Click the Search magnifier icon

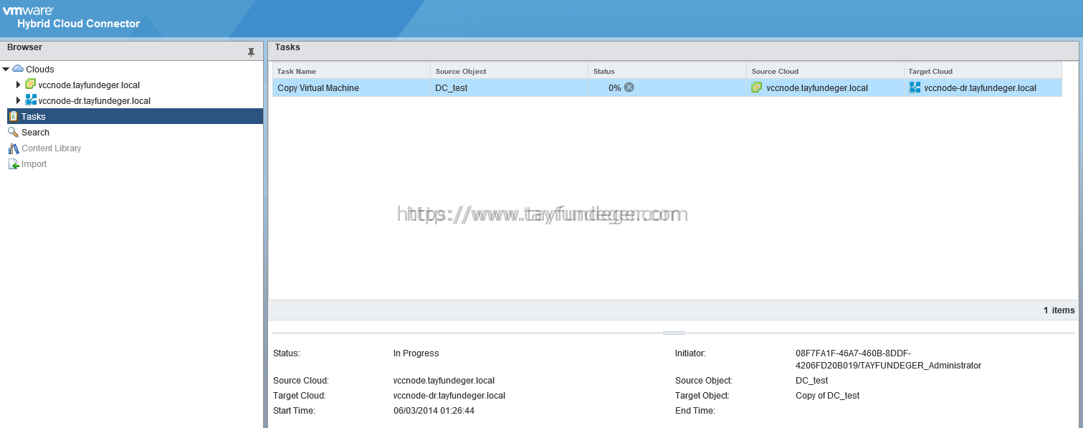point(13,132)
